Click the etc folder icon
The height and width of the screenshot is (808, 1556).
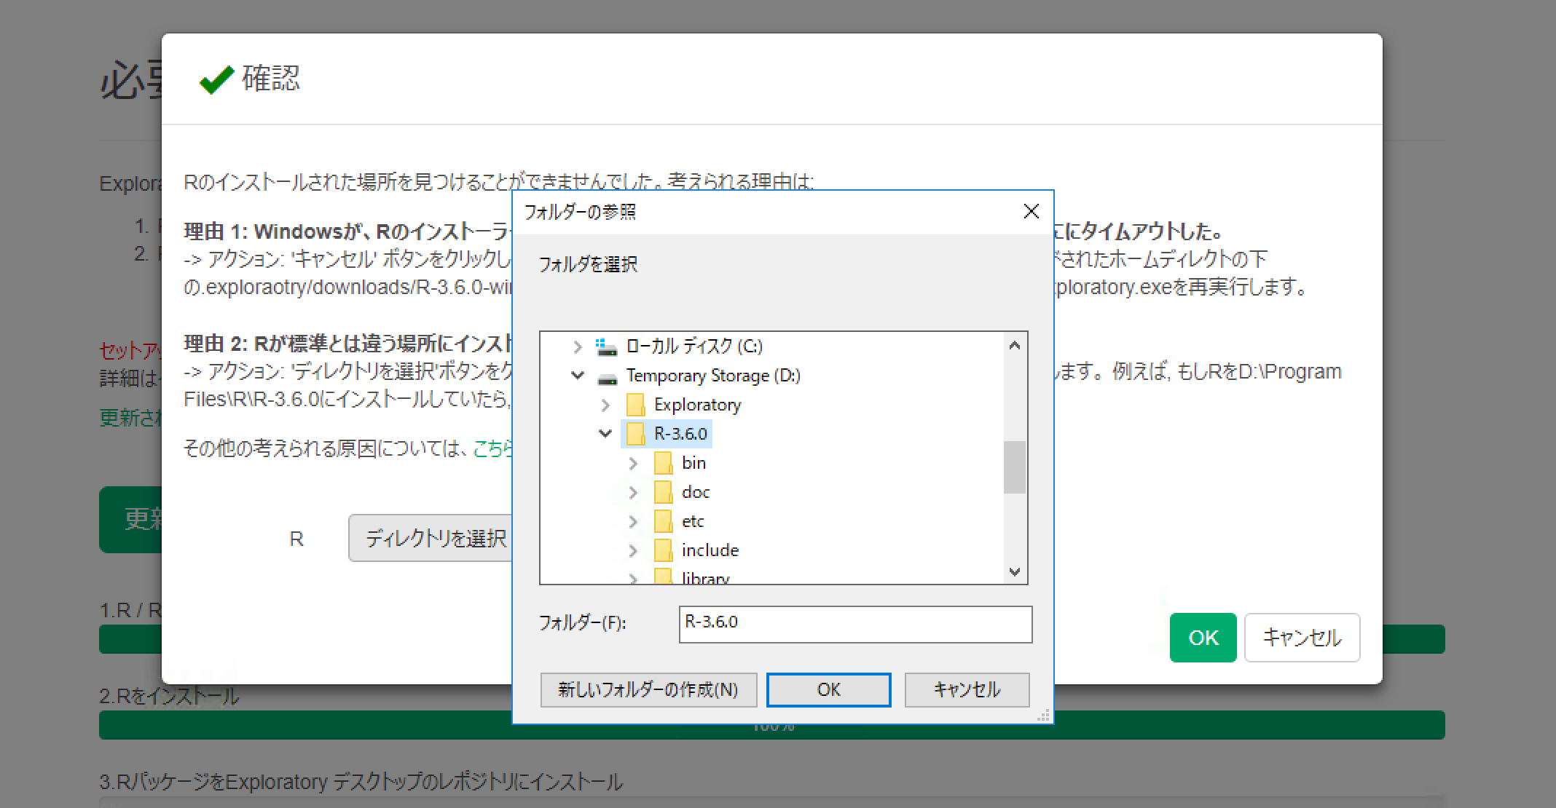663,521
